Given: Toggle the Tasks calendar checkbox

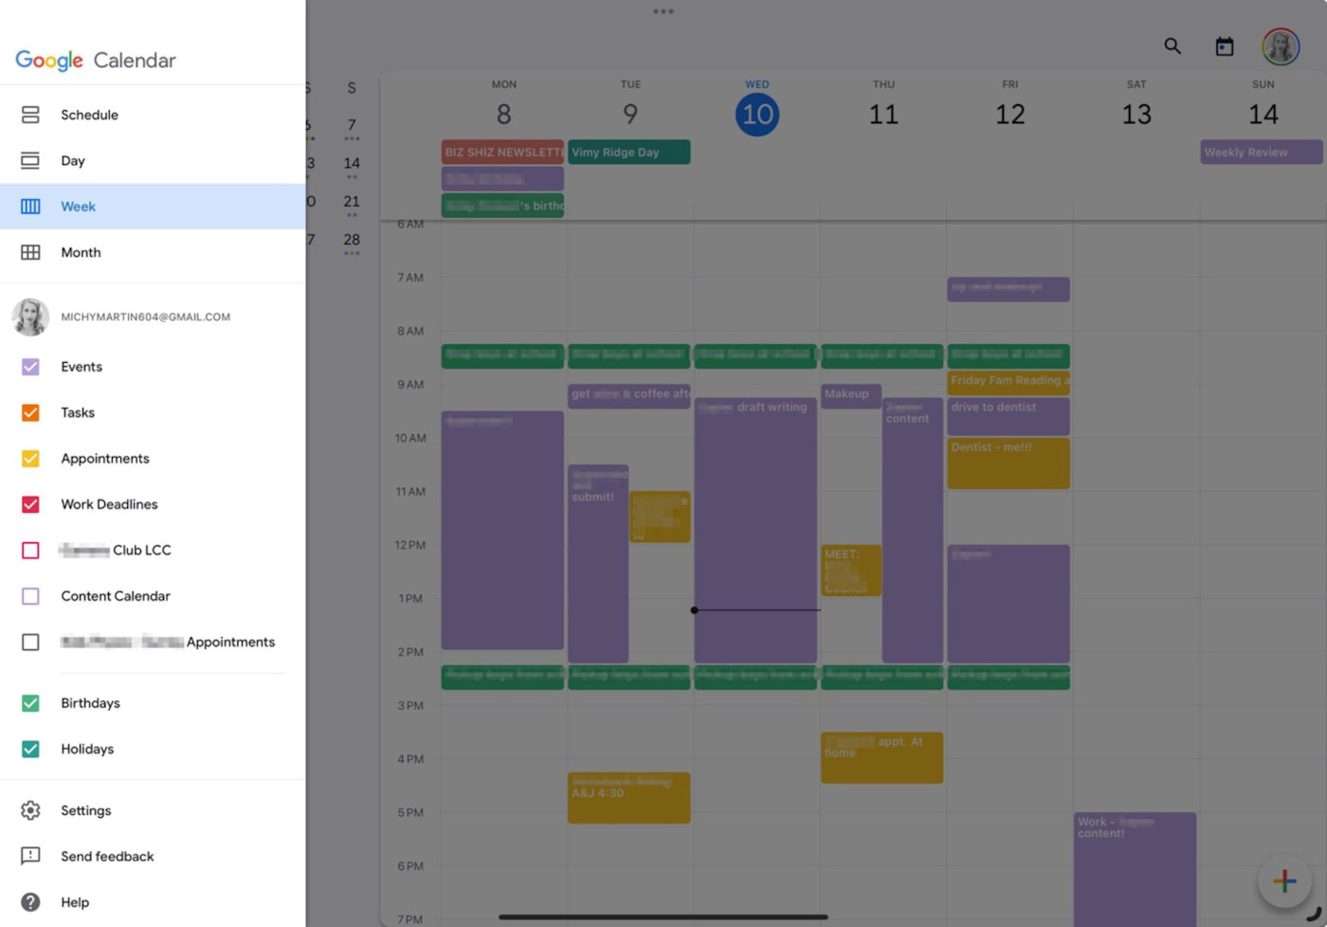Looking at the screenshot, I should (x=30, y=412).
